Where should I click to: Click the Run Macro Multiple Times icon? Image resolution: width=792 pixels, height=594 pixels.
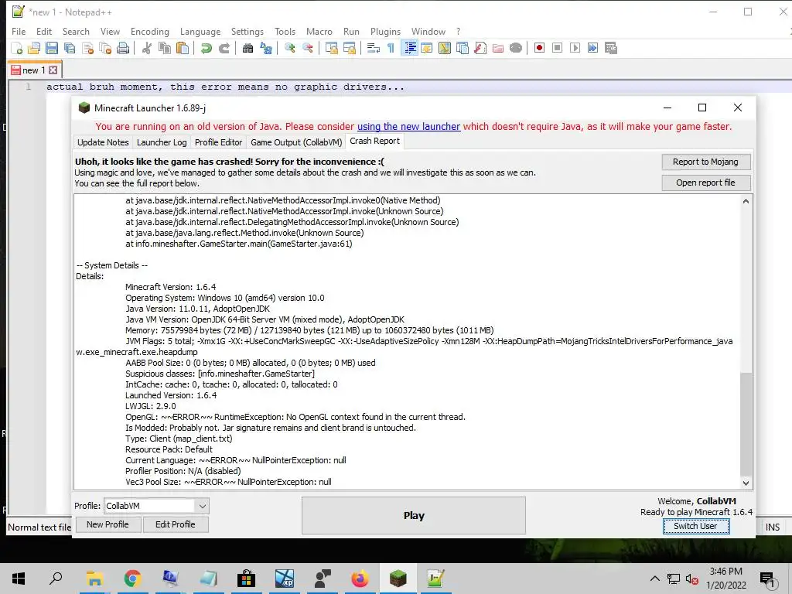592,48
